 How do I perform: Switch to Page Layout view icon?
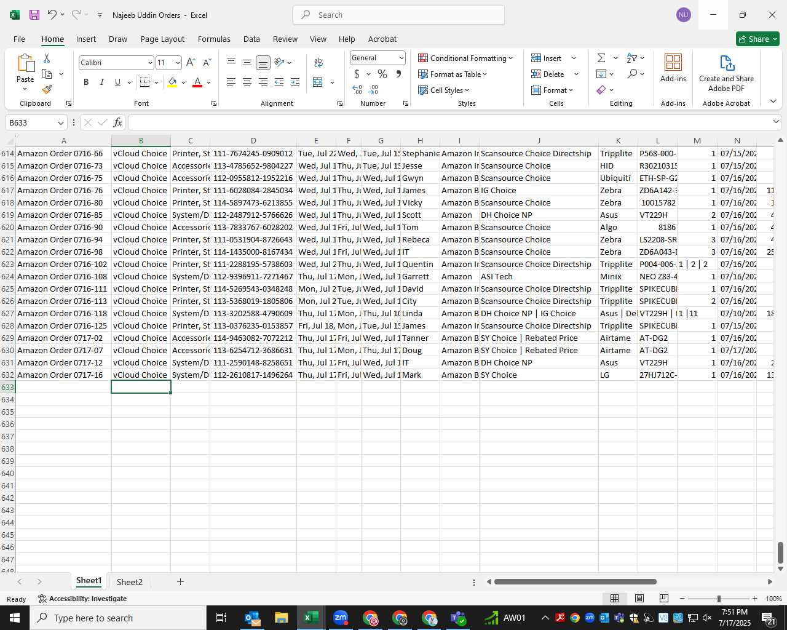point(639,599)
